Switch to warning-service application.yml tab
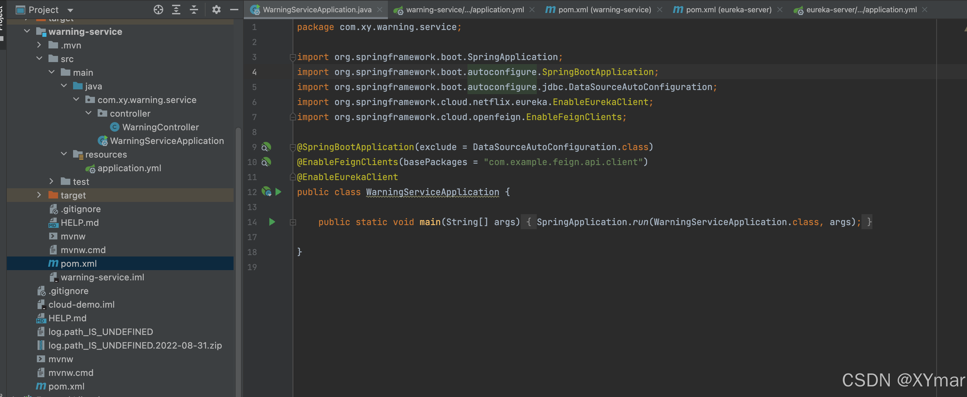Screen dimensions: 967x397 tap(464, 10)
